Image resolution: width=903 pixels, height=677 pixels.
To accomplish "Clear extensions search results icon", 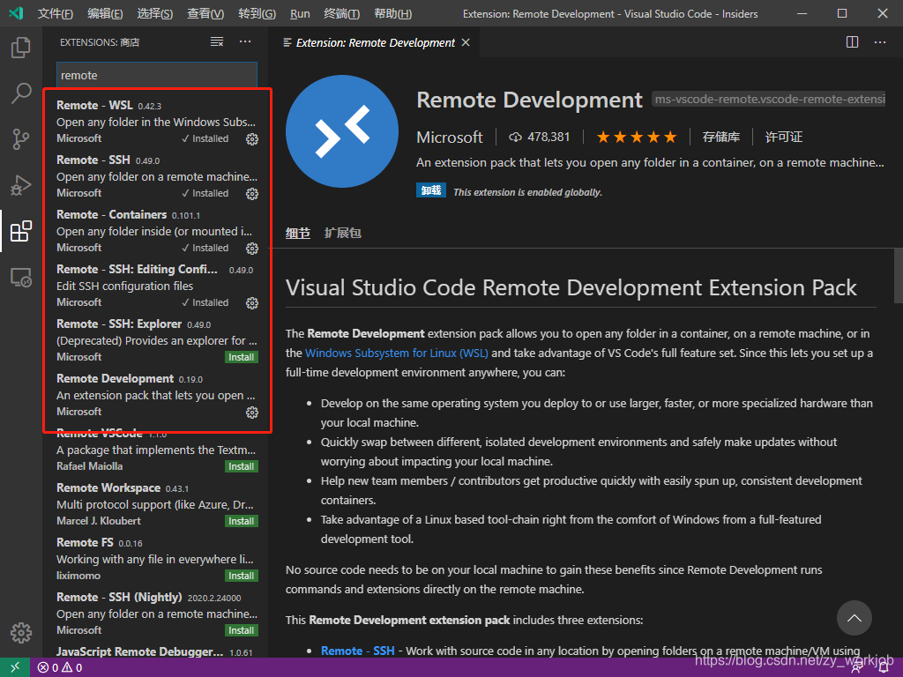I will (217, 42).
